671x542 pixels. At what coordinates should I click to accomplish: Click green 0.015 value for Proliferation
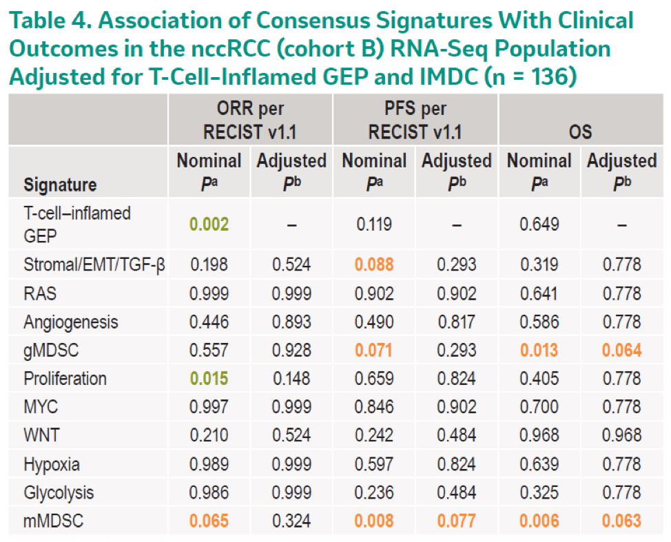tap(209, 379)
